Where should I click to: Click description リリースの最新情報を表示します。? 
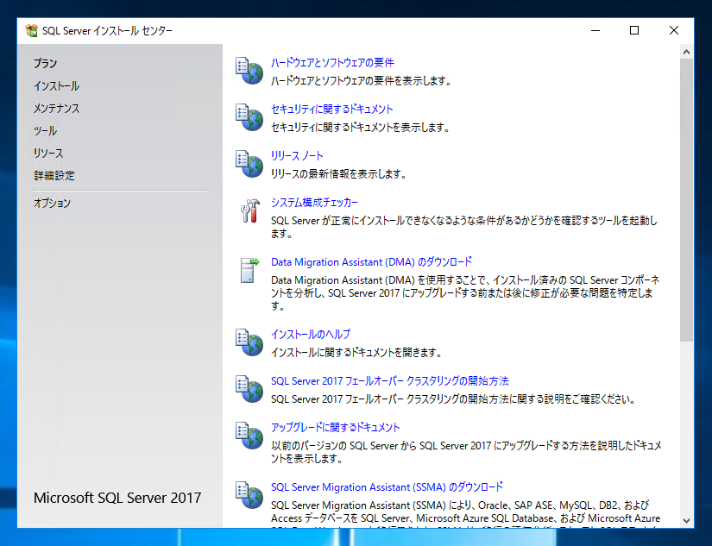339,174
